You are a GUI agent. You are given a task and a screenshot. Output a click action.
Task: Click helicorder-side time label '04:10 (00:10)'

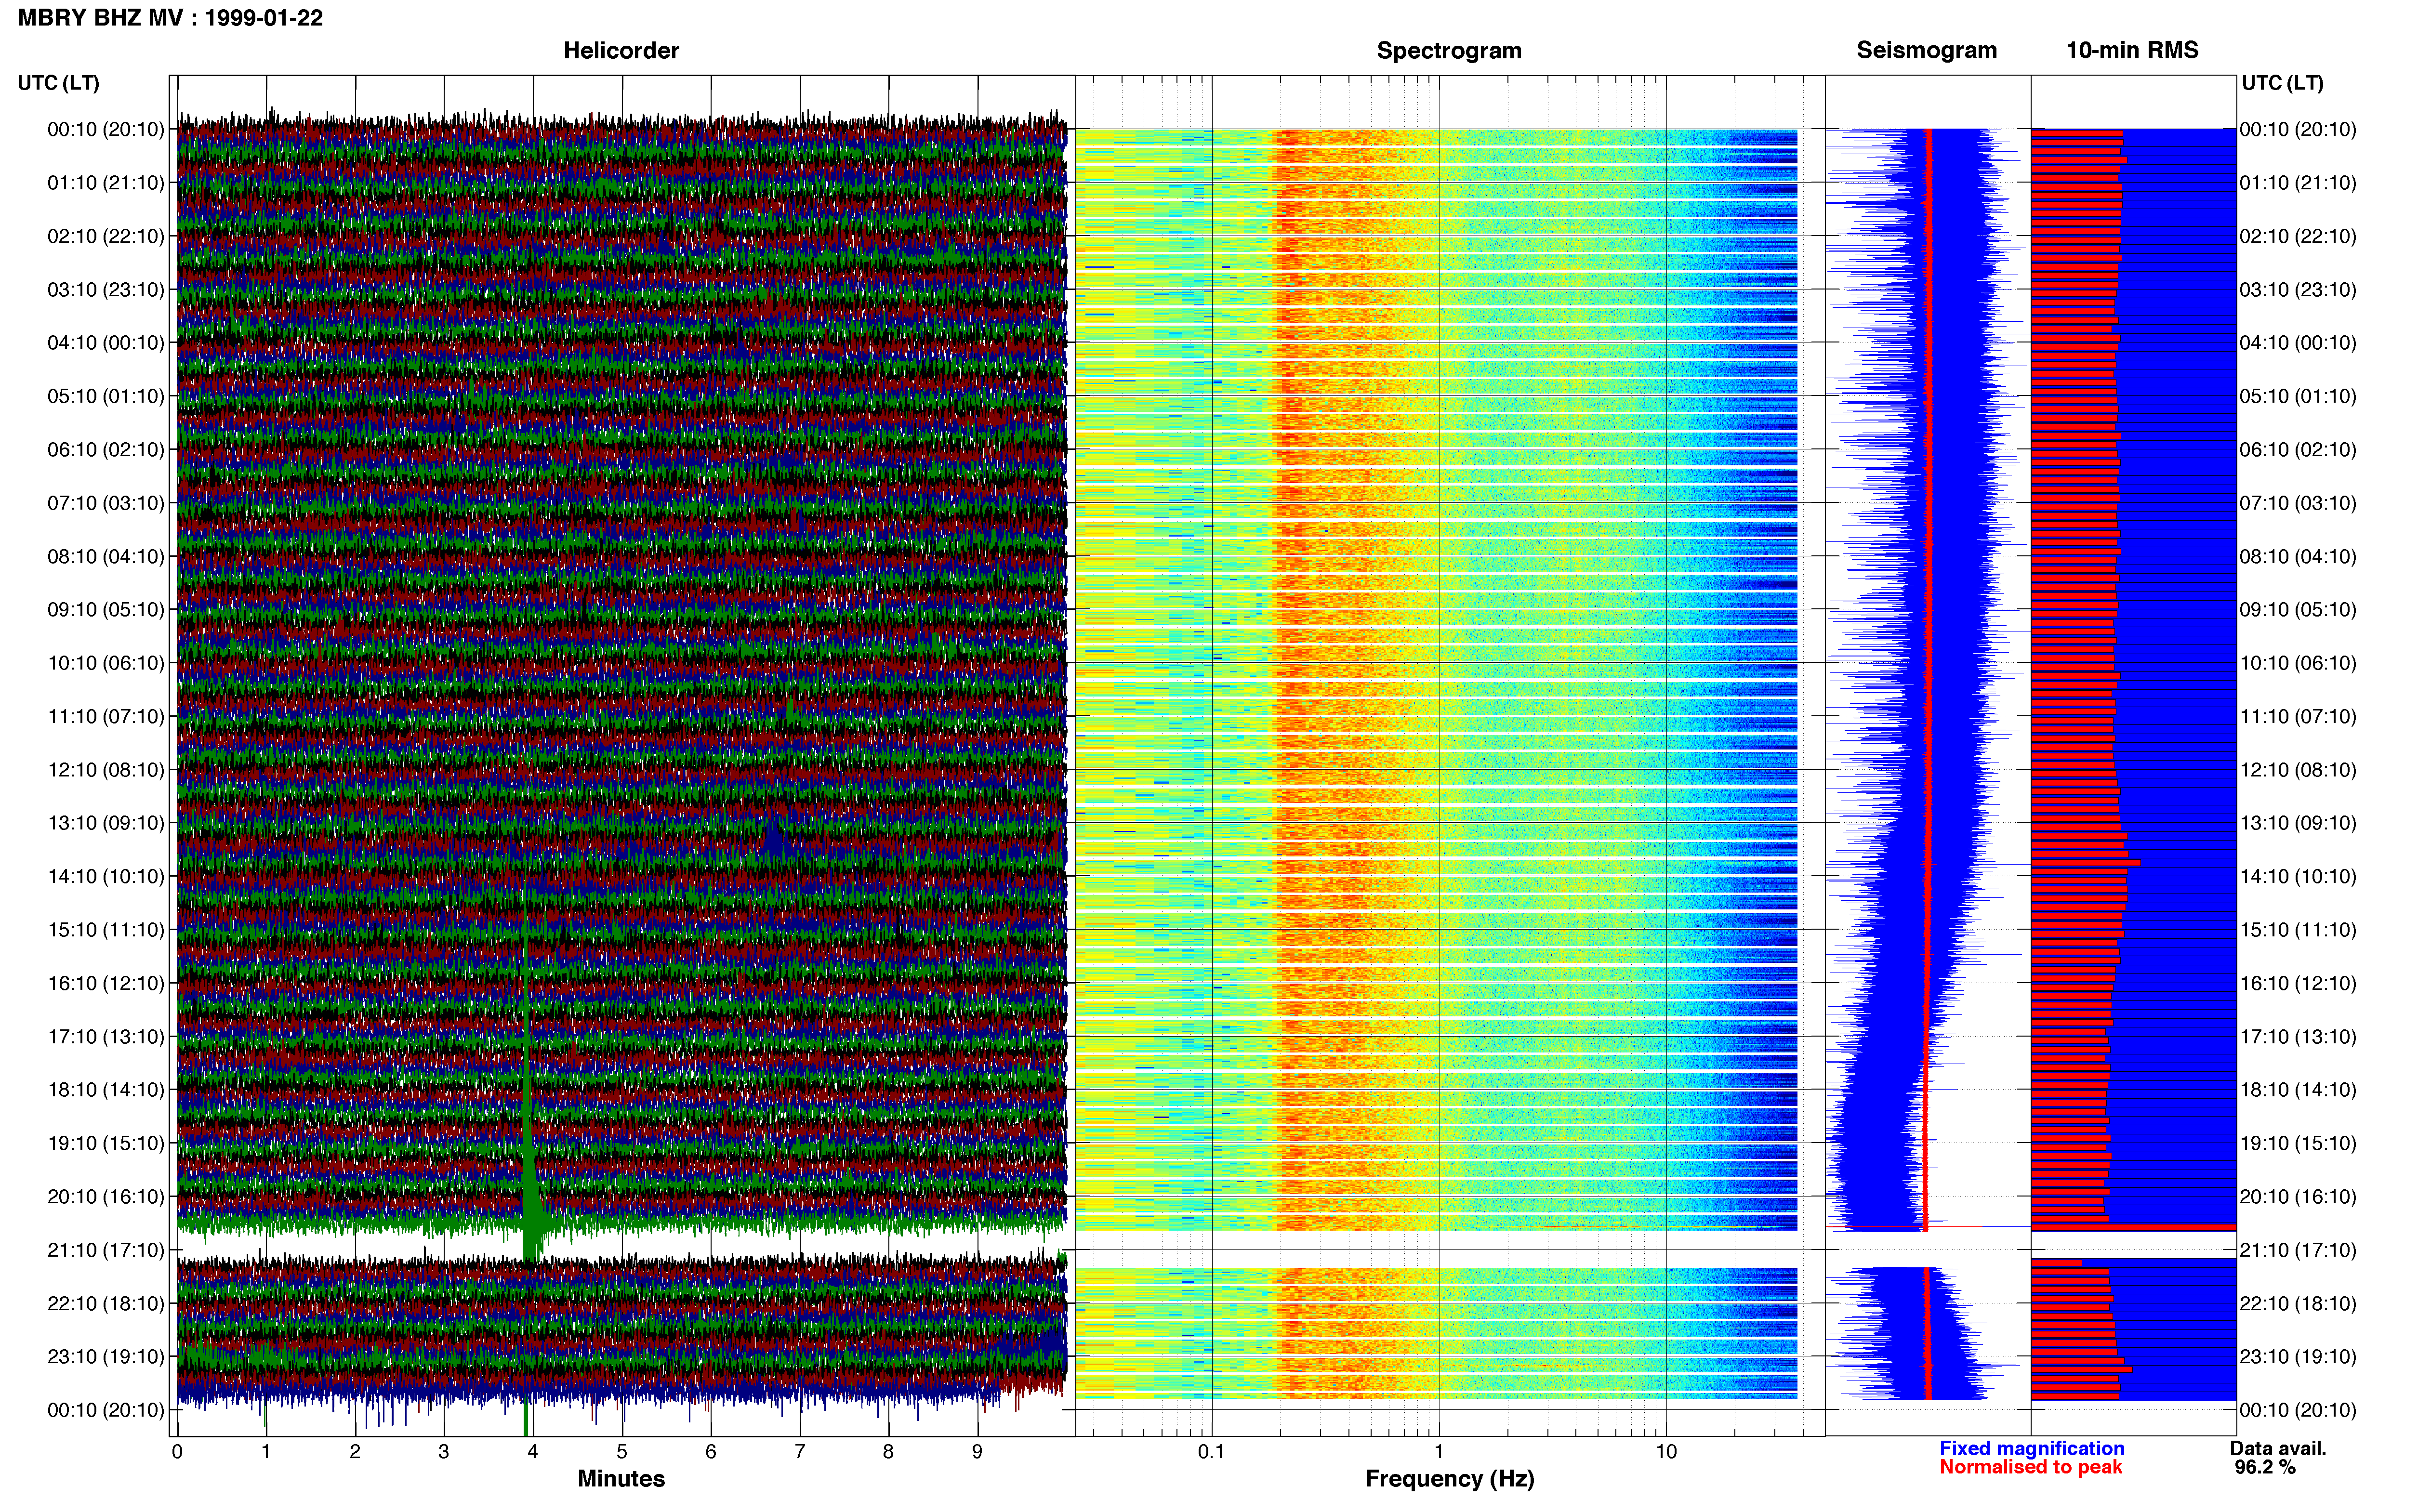click(x=106, y=343)
